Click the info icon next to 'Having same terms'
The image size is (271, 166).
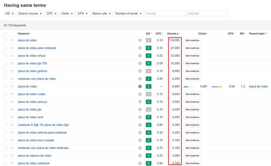47,4
